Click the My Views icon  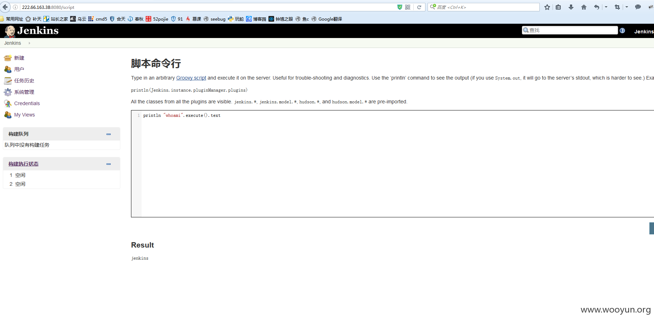pyautogui.click(x=8, y=115)
